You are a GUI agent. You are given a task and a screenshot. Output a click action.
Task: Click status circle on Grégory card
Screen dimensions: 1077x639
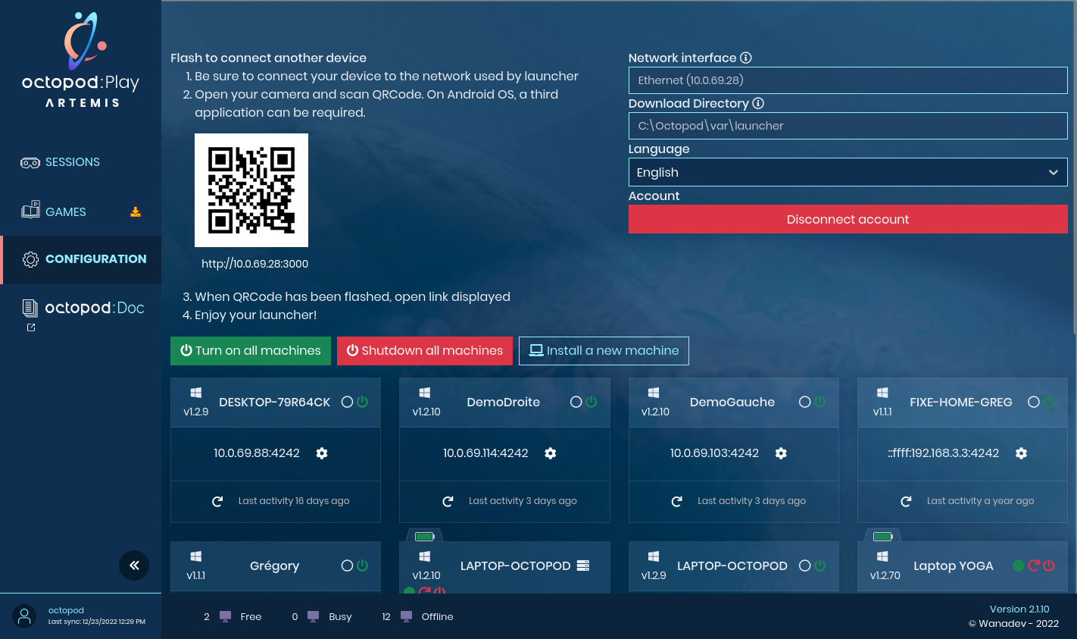click(347, 565)
